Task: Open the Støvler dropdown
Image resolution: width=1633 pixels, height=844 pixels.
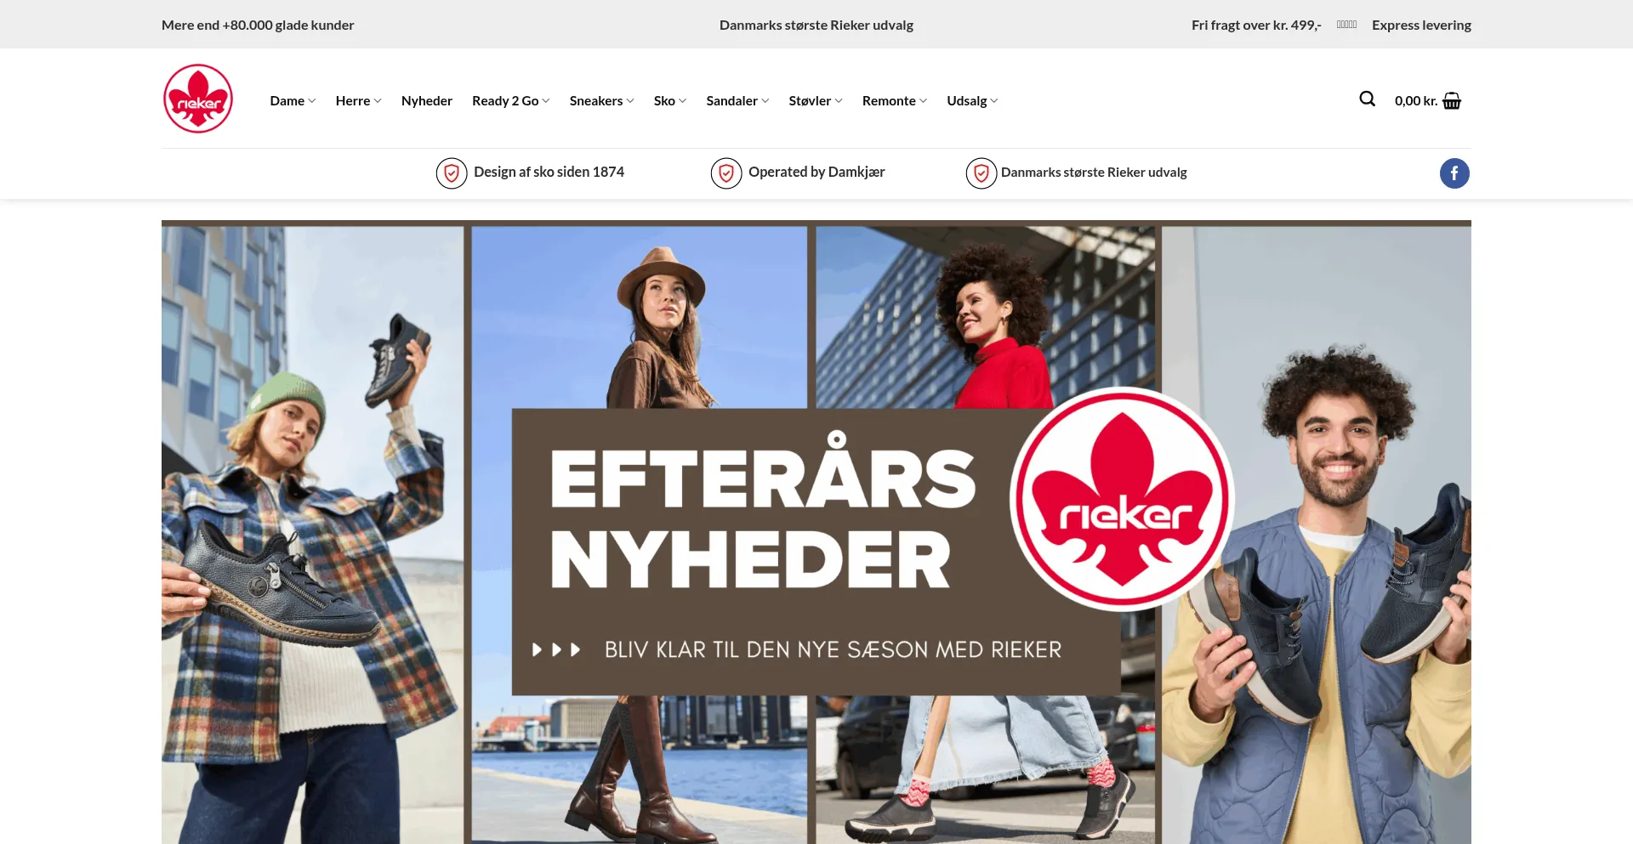Action: 815,100
